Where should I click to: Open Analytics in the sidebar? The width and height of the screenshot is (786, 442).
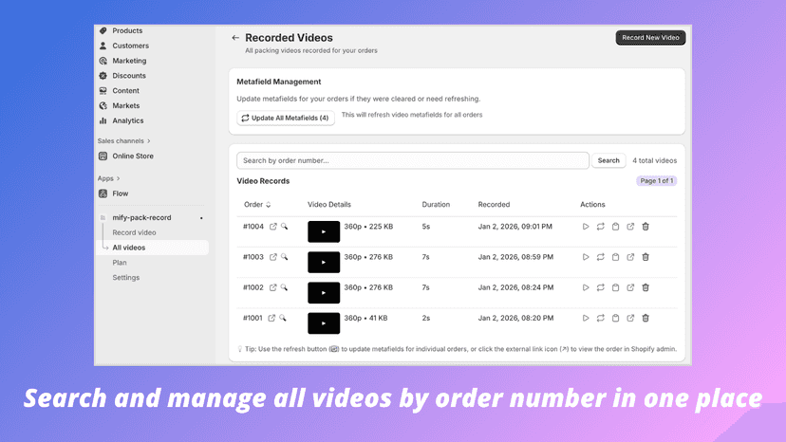128,120
